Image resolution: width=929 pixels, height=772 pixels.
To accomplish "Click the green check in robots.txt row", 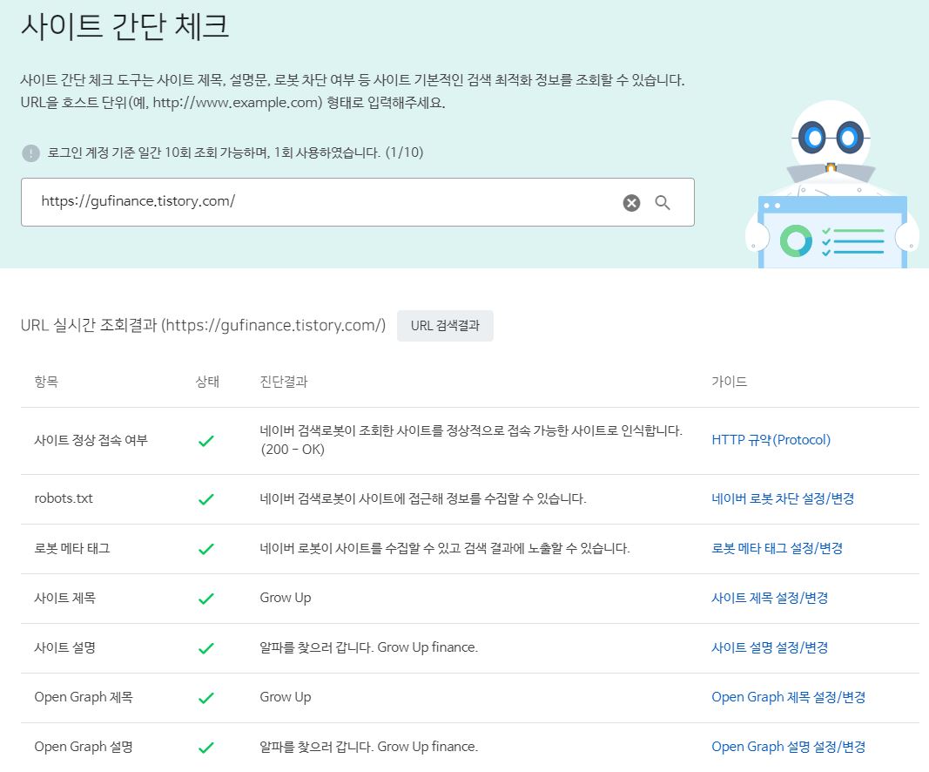I will 206,499.
